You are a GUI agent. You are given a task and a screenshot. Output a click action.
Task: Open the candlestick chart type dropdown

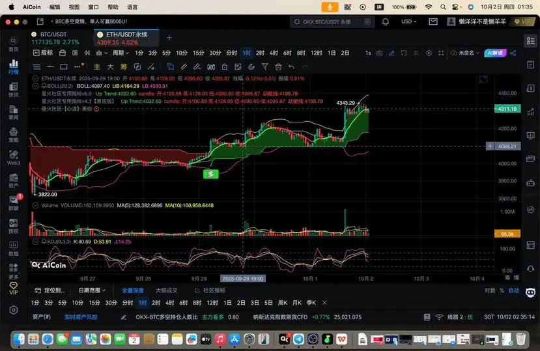[x=102, y=53]
